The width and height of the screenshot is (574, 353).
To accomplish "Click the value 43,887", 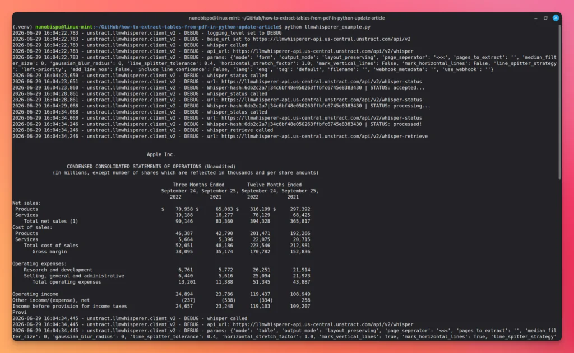I will click(302, 282).
